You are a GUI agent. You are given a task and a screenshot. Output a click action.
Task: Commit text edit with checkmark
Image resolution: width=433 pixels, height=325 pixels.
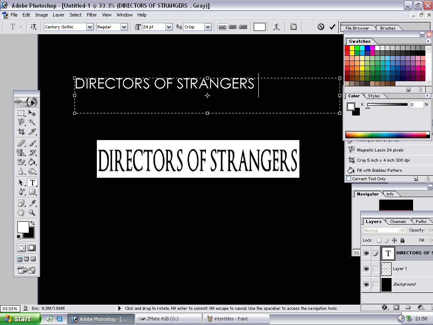(x=332, y=27)
